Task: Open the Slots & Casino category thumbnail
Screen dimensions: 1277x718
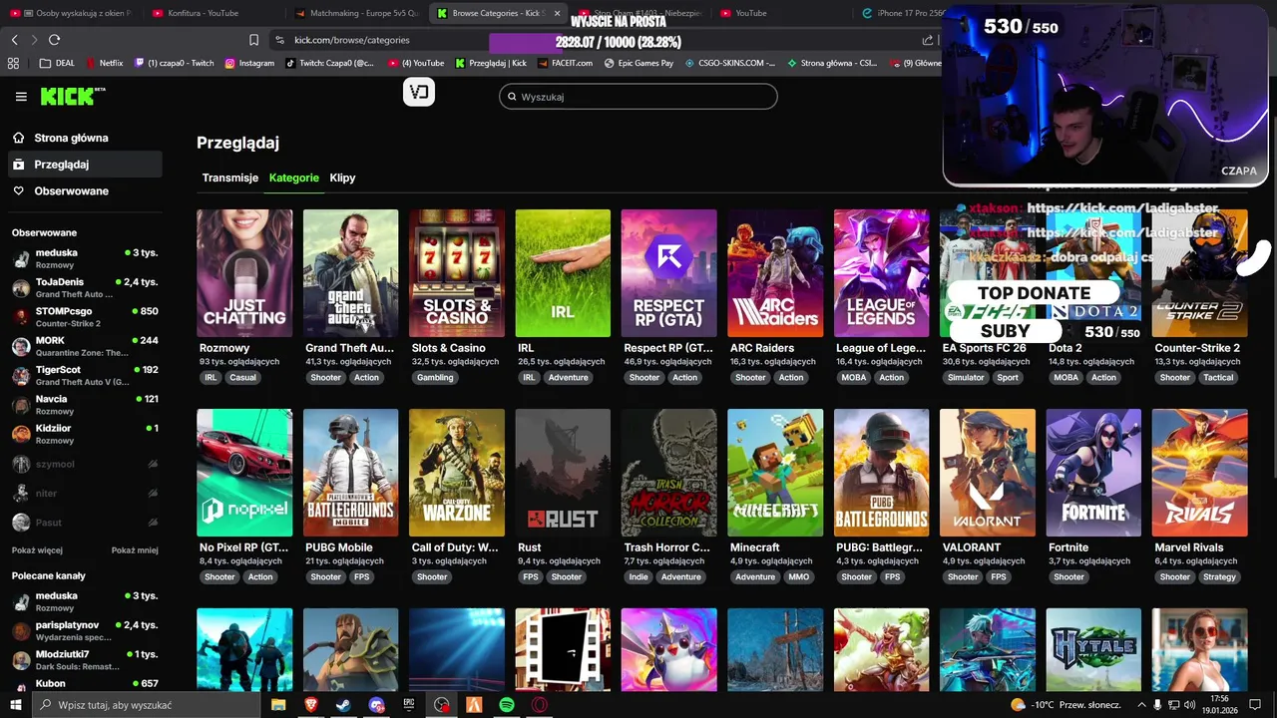Action: coord(457,273)
